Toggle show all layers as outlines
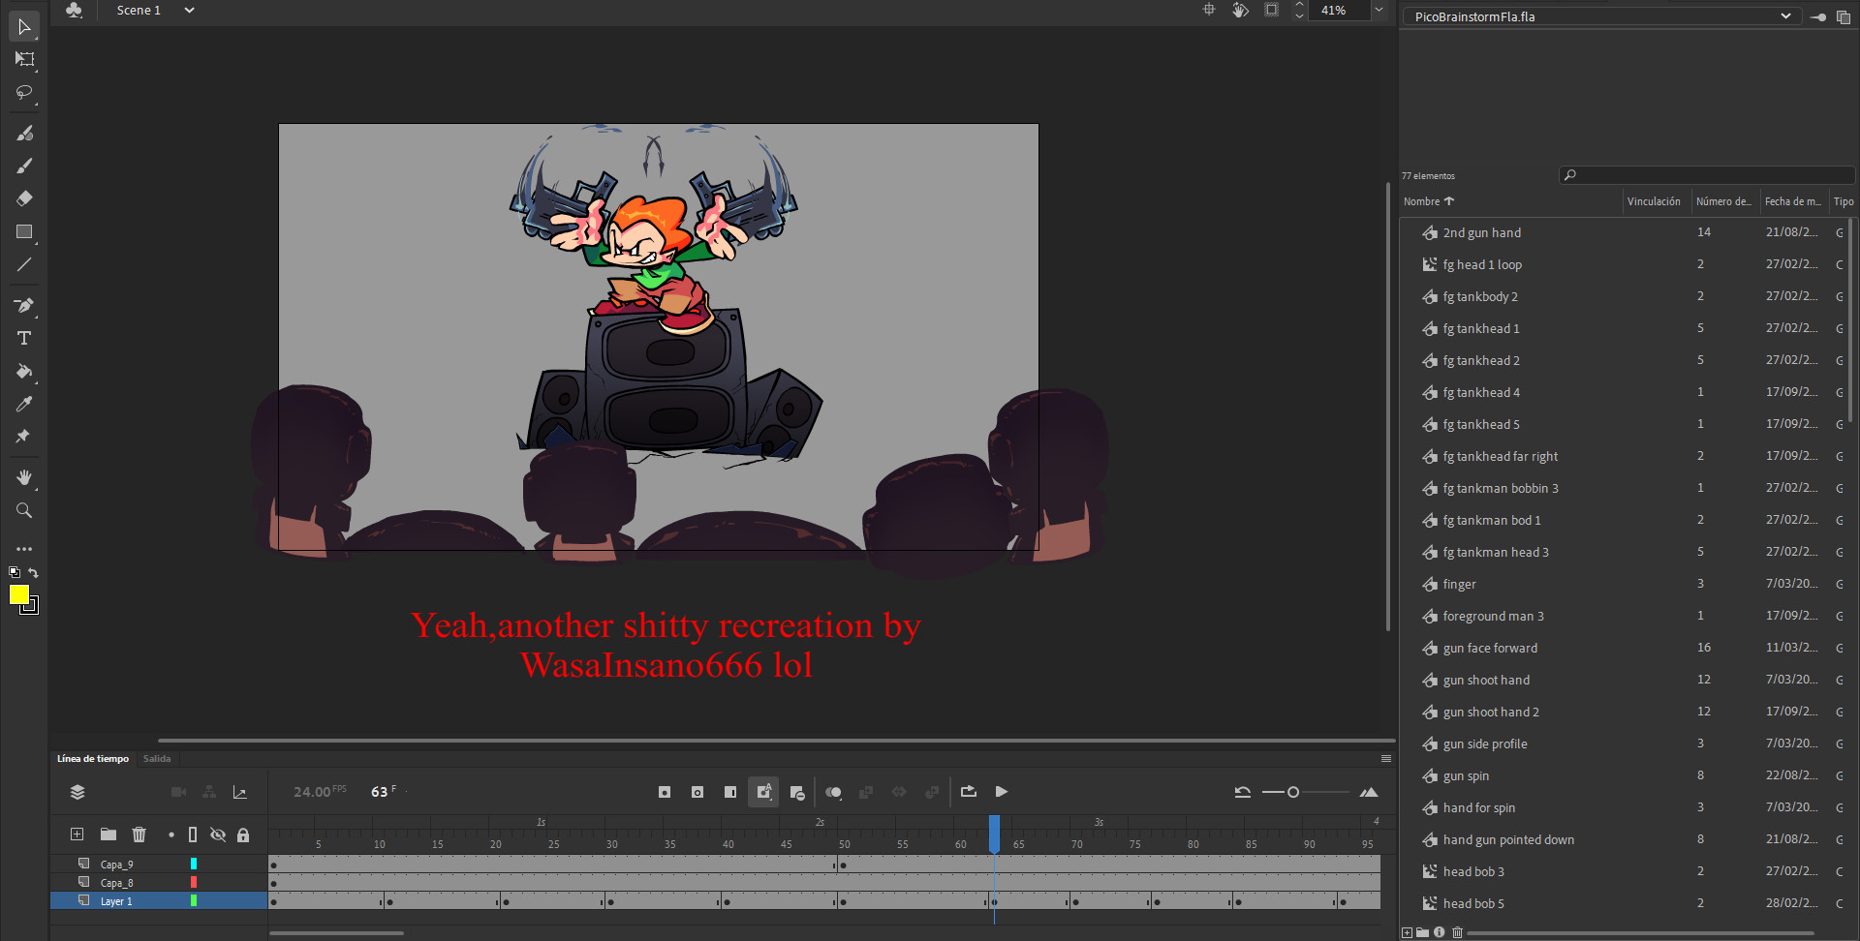This screenshot has width=1860, height=941. (193, 835)
